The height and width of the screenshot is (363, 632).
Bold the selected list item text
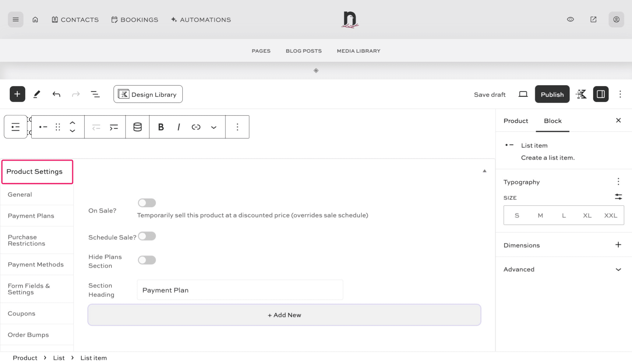[161, 127]
